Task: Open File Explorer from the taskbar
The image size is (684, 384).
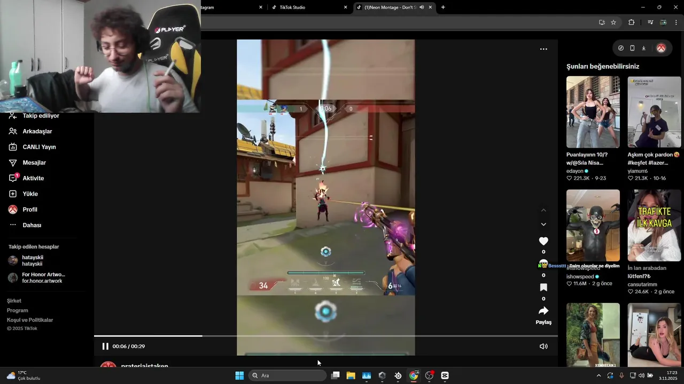Action: pyautogui.click(x=351, y=375)
